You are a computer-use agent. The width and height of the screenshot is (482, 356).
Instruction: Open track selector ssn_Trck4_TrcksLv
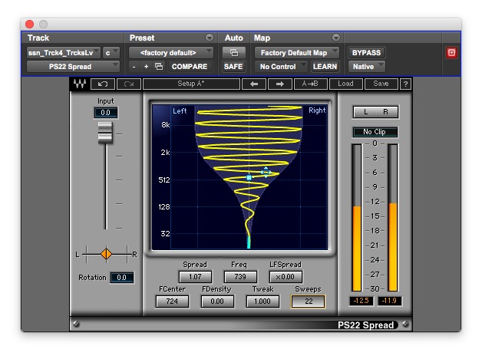(x=64, y=53)
